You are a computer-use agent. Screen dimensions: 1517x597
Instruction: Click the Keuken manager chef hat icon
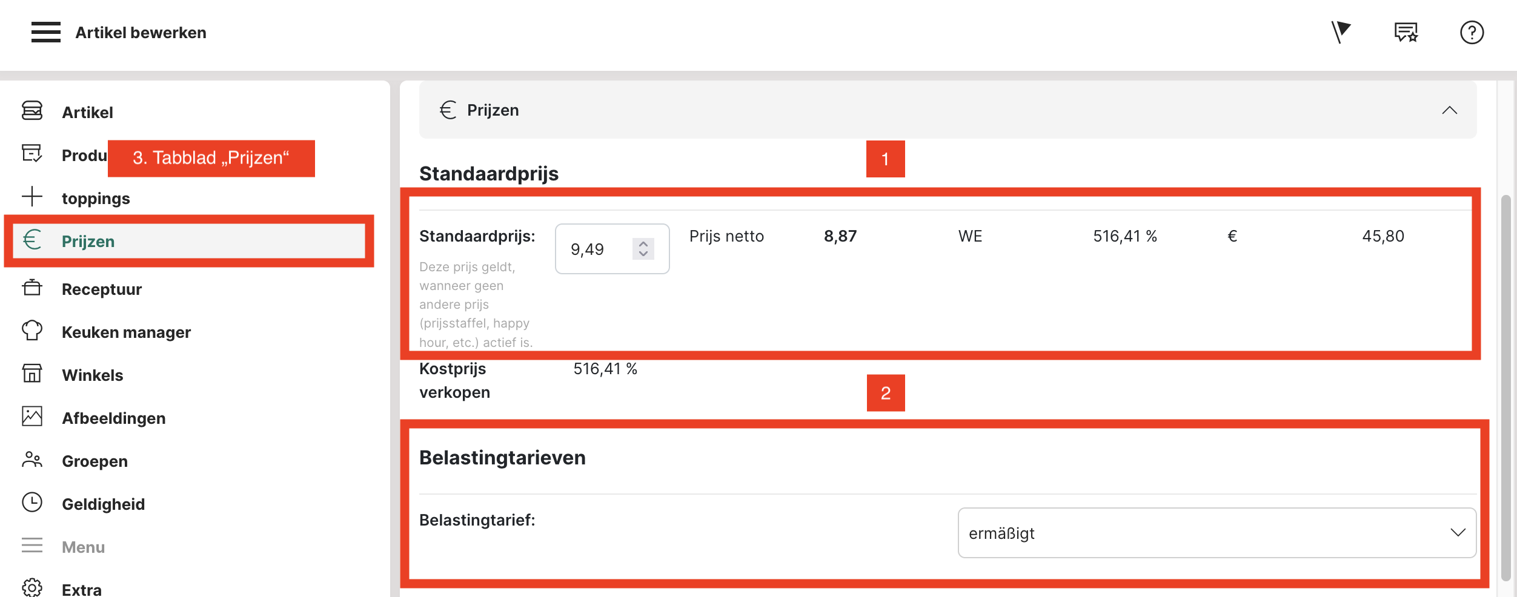[x=32, y=331]
